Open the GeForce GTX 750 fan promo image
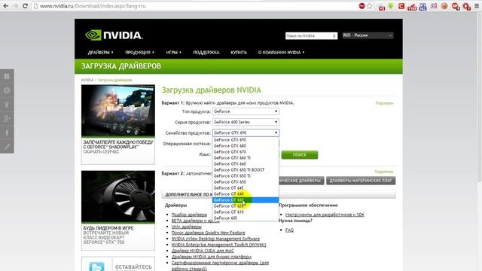This screenshot has width=482, height=271. [118, 196]
